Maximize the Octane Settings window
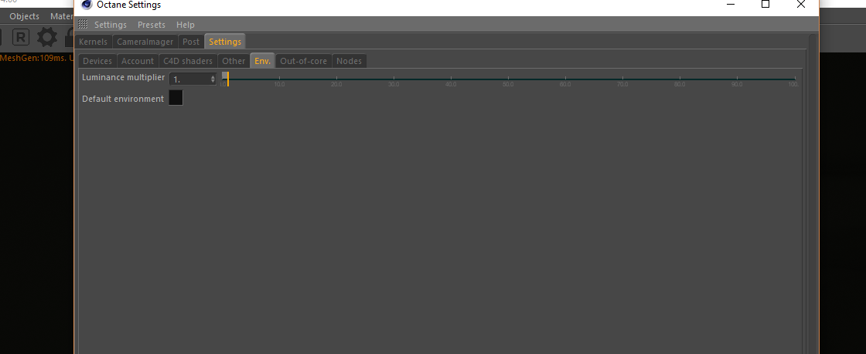866x354 pixels. pyautogui.click(x=765, y=5)
